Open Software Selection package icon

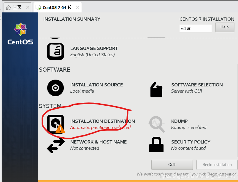[156, 90]
